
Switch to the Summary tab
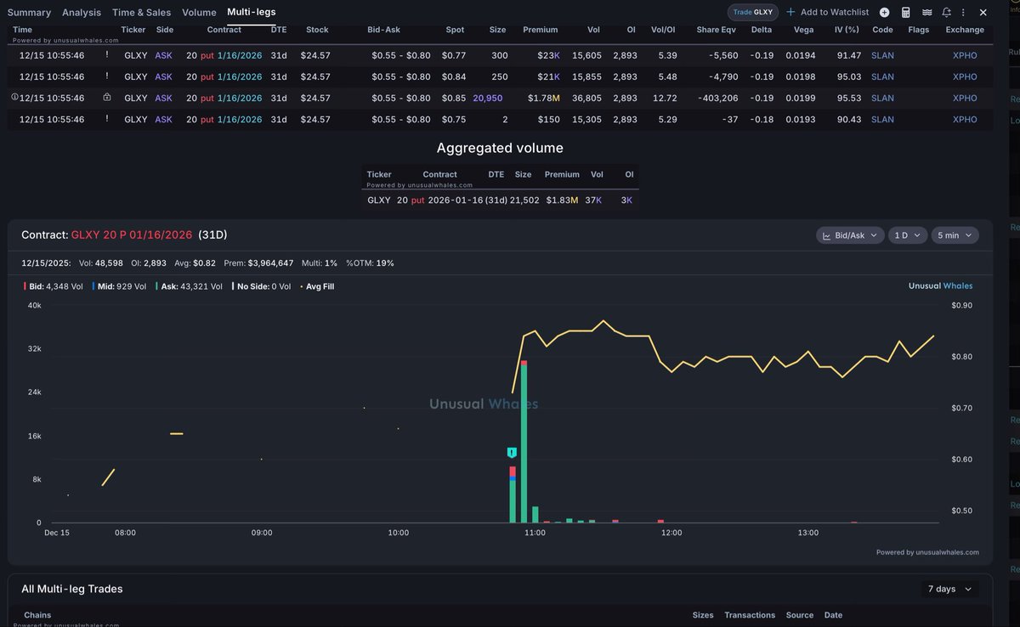click(x=29, y=12)
